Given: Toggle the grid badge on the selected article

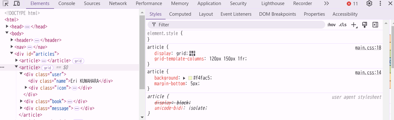Looking at the screenshot, I should click(x=47, y=68).
